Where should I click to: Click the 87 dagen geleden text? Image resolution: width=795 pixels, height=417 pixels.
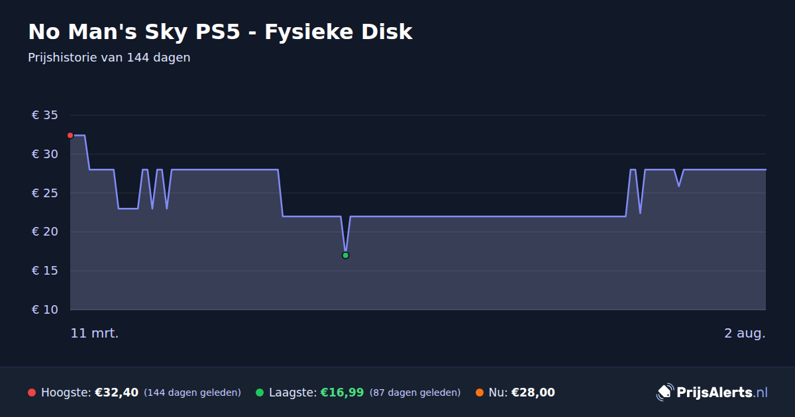click(415, 393)
